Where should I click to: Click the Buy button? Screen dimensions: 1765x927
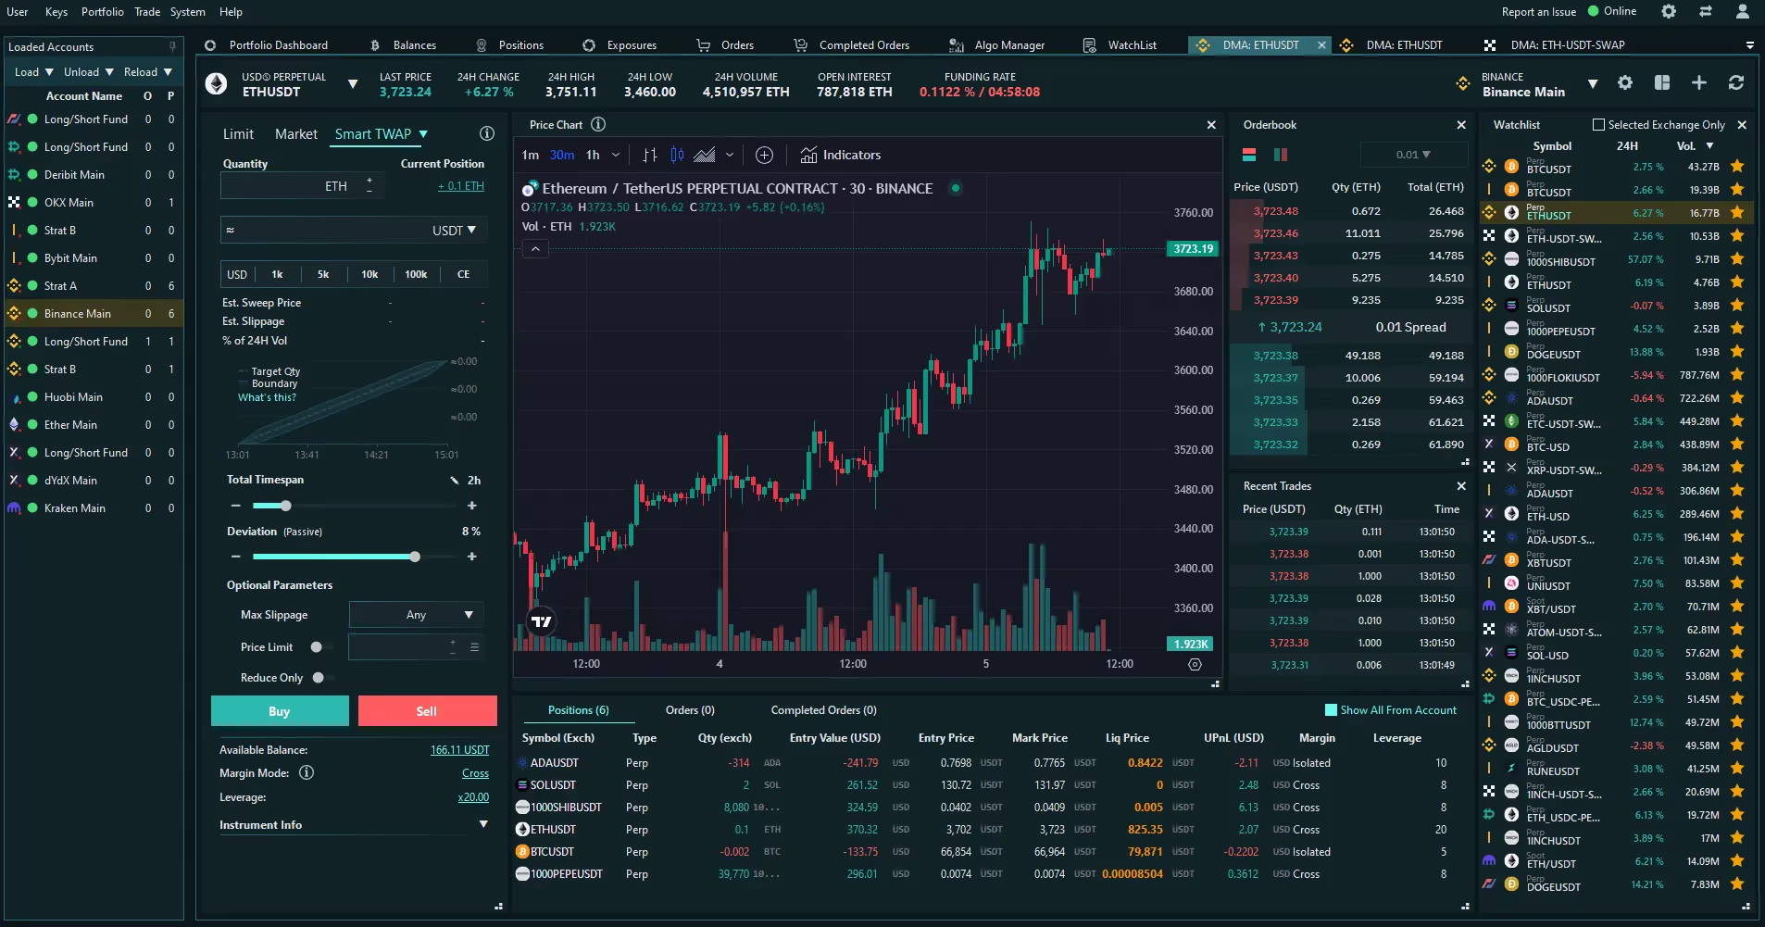[x=280, y=711]
